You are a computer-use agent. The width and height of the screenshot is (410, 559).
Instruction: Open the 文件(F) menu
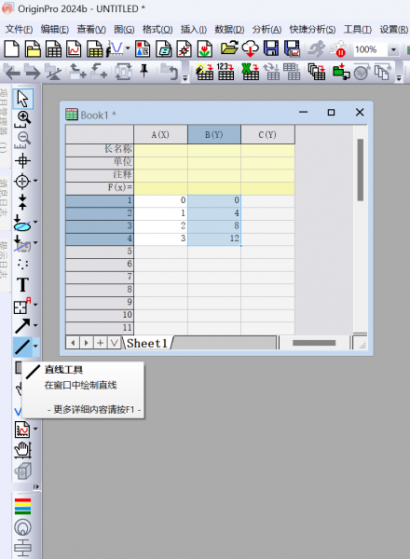(19, 29)
